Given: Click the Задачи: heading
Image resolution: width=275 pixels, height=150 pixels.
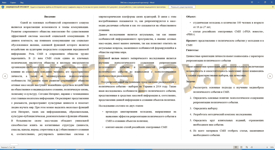Looking at the screenshot, I should 191,82.
